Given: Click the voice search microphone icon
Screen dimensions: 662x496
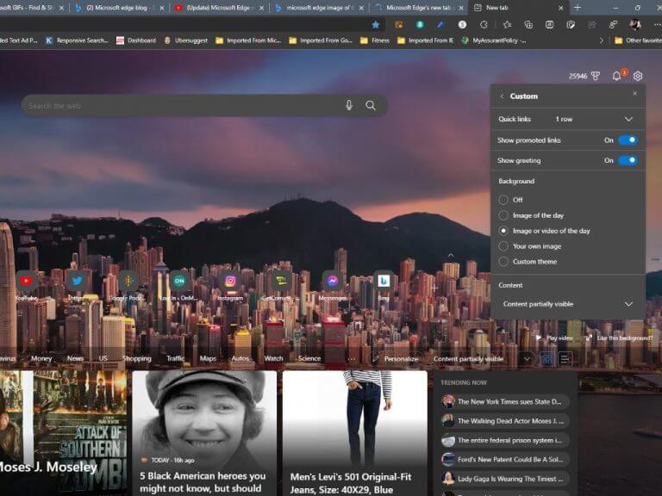Looking at the screenshot, I should [x=349, y=105].
